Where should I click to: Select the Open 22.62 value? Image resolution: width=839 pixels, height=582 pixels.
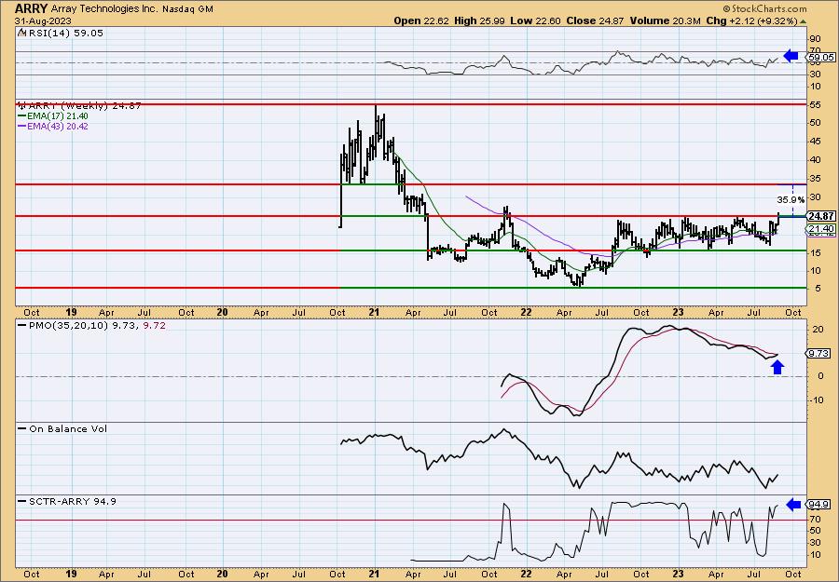pyautogui.click(x=422, y=20)
